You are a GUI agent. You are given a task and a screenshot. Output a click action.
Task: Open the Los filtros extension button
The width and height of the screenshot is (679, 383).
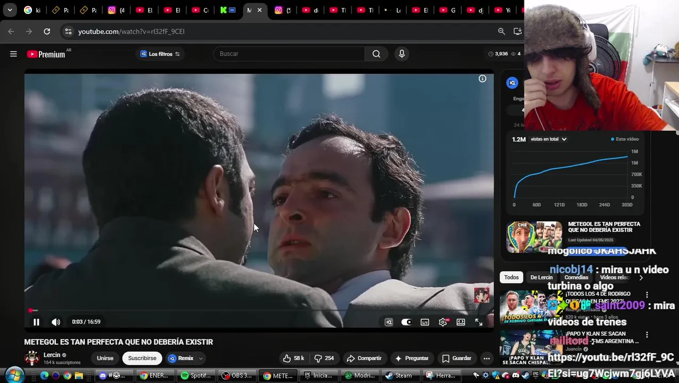click(160, 54)
